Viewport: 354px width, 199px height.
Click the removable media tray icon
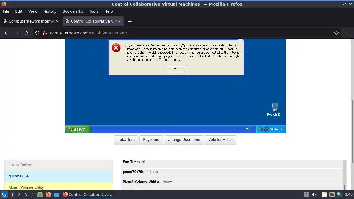tap(306, 195)
